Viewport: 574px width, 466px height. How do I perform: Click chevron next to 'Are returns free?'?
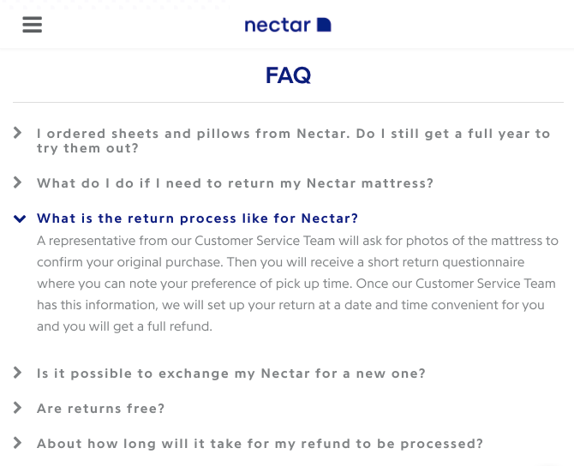[x=18, y=408]
